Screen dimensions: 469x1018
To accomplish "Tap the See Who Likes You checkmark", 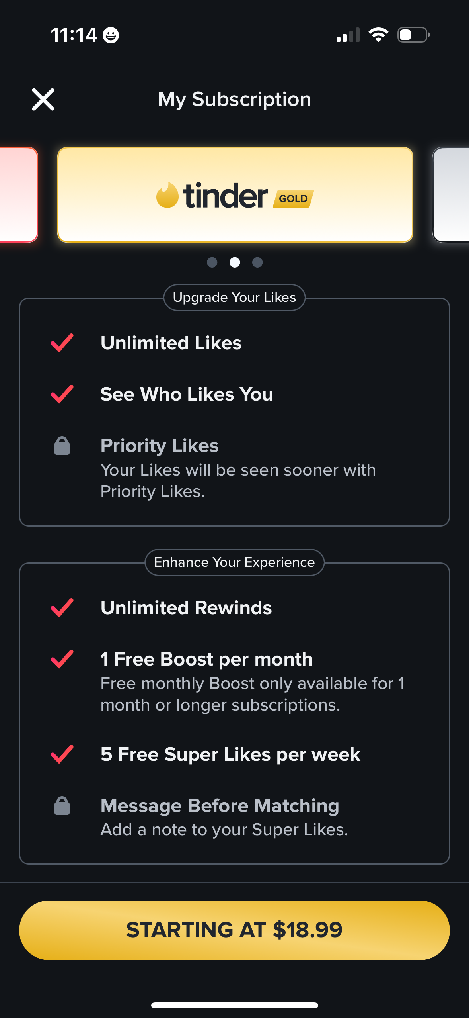I will coord(62,394).
